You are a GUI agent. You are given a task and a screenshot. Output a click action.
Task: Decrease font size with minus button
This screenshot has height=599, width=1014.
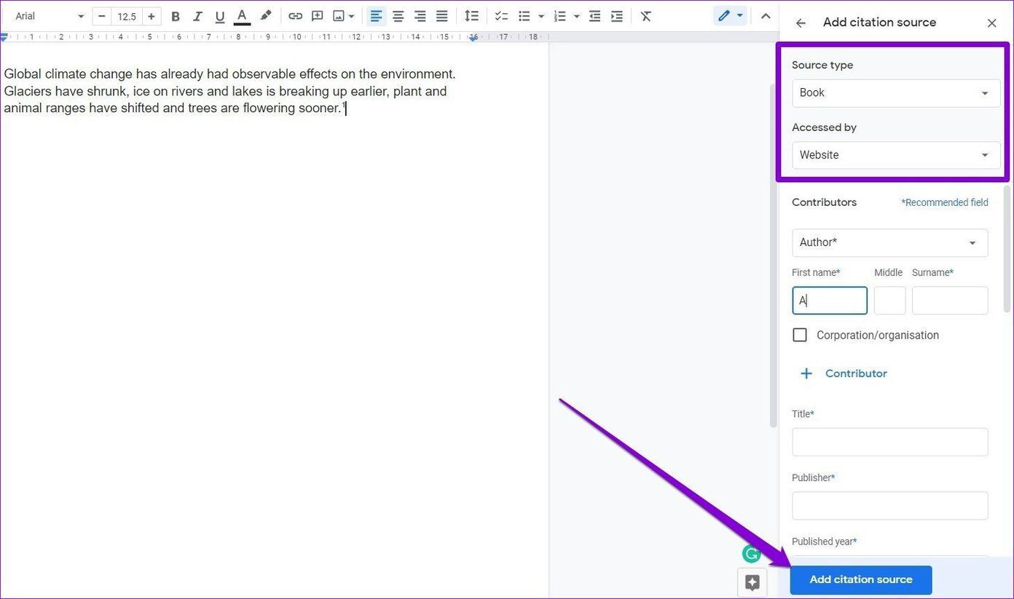click(101, 16)
